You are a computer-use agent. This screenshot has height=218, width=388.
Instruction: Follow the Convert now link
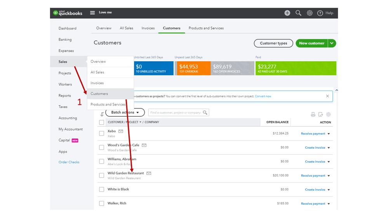pyautogui.click(x=263, y=97)
